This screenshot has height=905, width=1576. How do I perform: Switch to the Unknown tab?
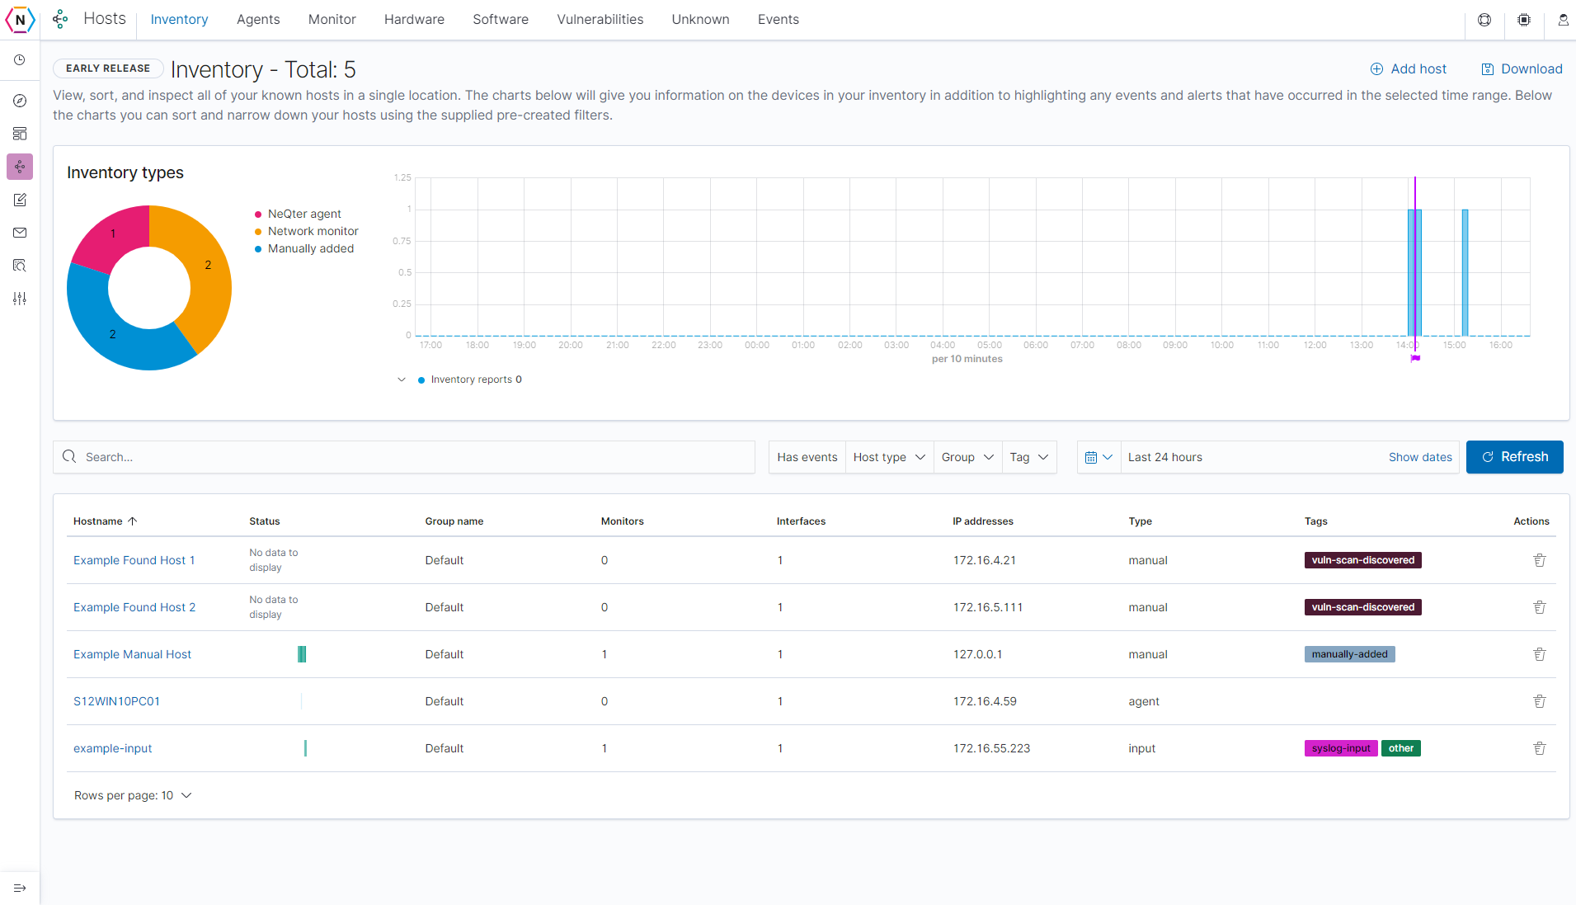700,20
